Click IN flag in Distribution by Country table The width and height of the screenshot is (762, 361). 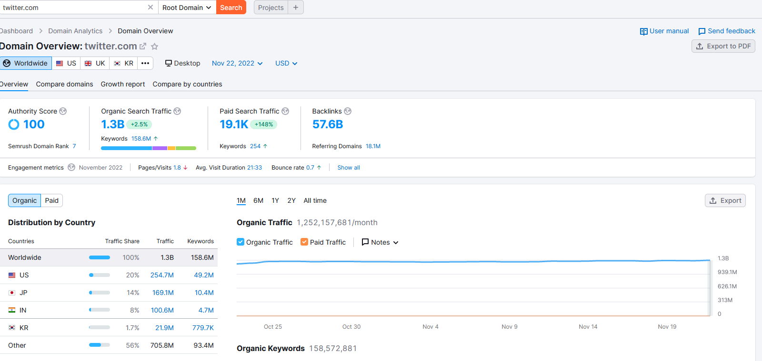coord(12,310)
